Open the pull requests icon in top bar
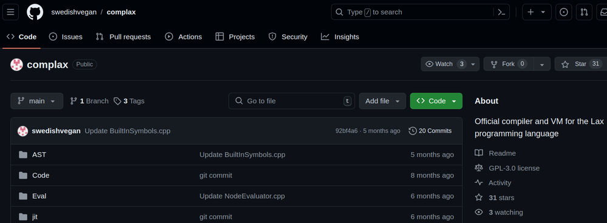The height and width of the screenshot is (223, 607). coord(584,12)
